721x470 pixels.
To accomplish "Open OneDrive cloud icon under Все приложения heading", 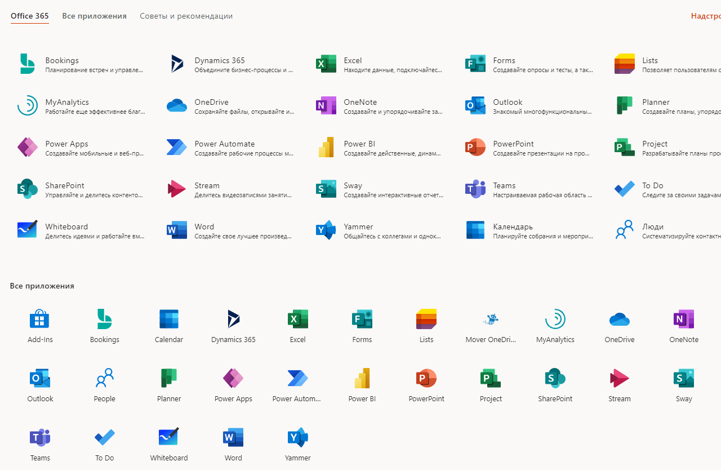I will pos(620,320).
